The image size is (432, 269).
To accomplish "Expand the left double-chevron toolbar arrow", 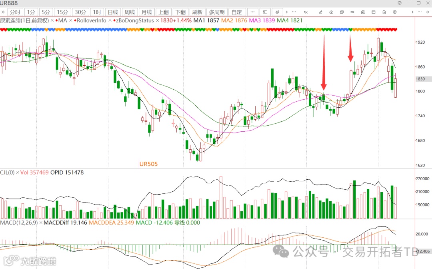I will (3, 12).
